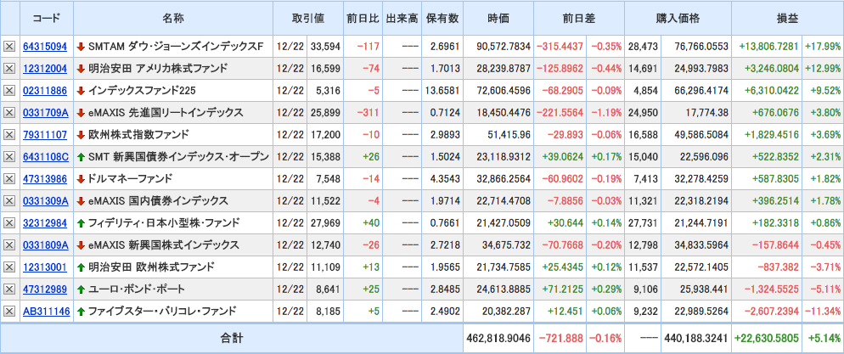Click the 時価 column header
Screen dimensions: 844x354
[x=498, y=18]
